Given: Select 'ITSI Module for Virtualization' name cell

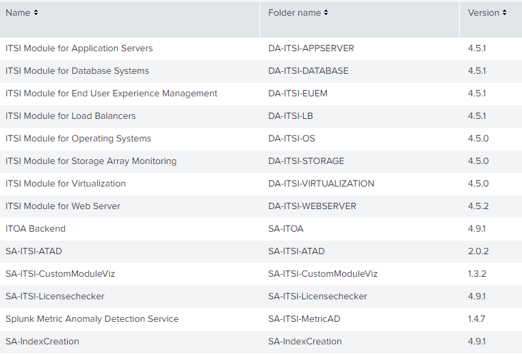Looking at the screenshot, I should (x=66, y=184).
